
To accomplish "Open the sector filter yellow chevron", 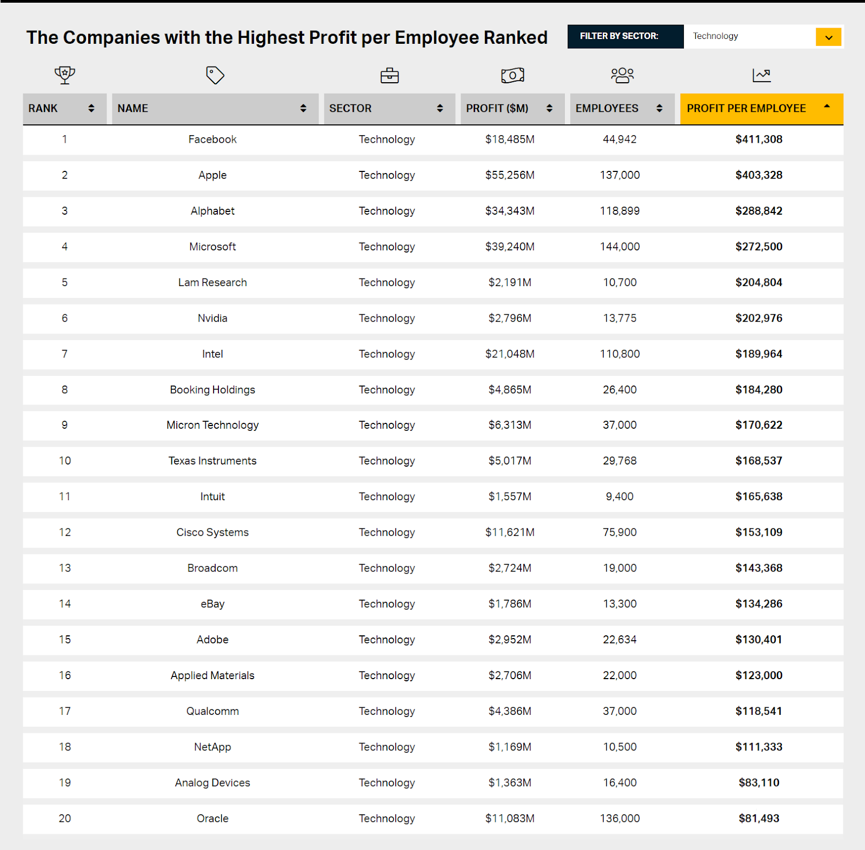I will point(828,37).
